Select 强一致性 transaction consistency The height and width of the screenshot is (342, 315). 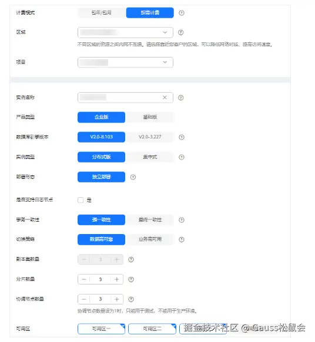click(101, 220)
